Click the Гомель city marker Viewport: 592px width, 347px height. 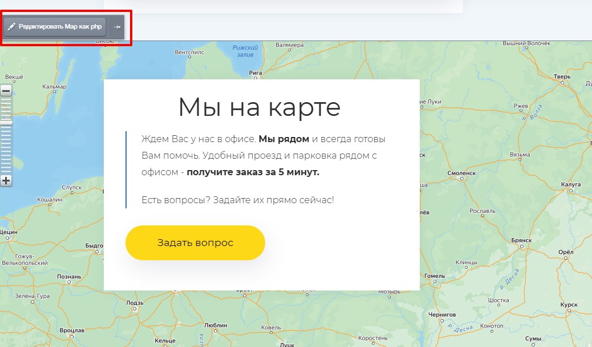click(x=435, y=283)
